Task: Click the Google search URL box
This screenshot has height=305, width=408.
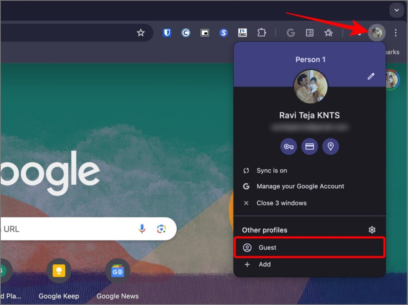Action: point(88,229)
